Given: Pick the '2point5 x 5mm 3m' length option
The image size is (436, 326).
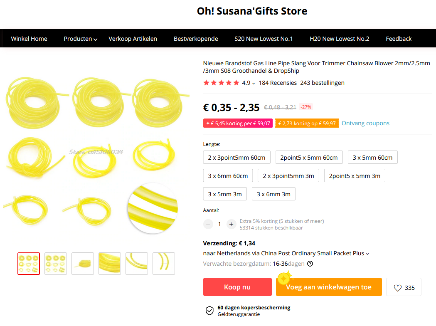Looking at the screenshot, I should click(x=355, y=176).
